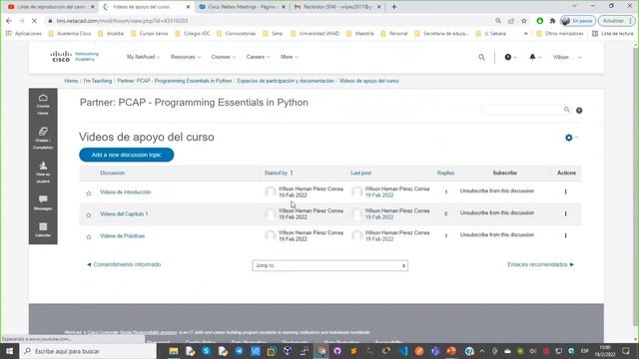Open the forum settings gear menu
Image resolution: width=639 pixels, height=359 pixels.
[569, 138]
